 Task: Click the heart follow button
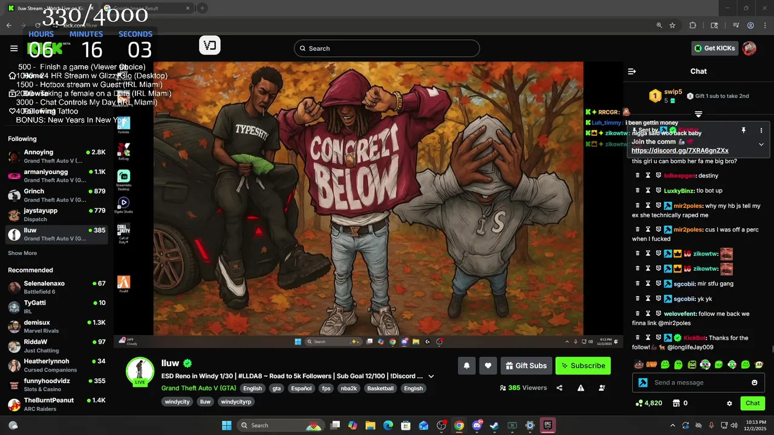(488, 366)
